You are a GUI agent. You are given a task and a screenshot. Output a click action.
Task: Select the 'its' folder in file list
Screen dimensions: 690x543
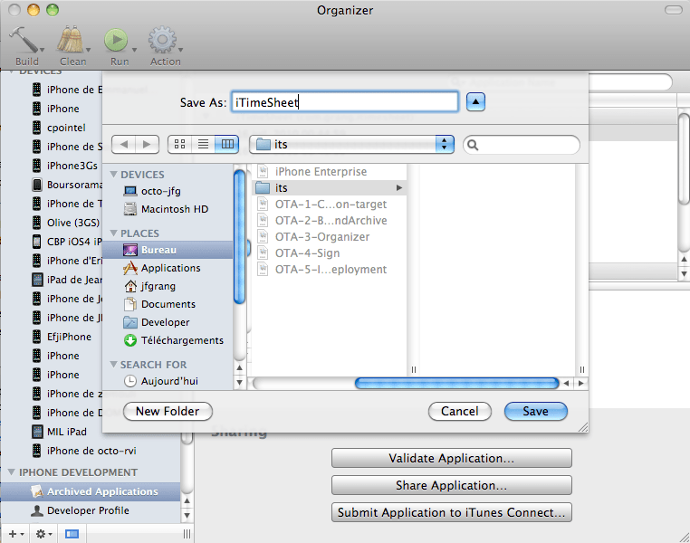click(x=282, y=188)
